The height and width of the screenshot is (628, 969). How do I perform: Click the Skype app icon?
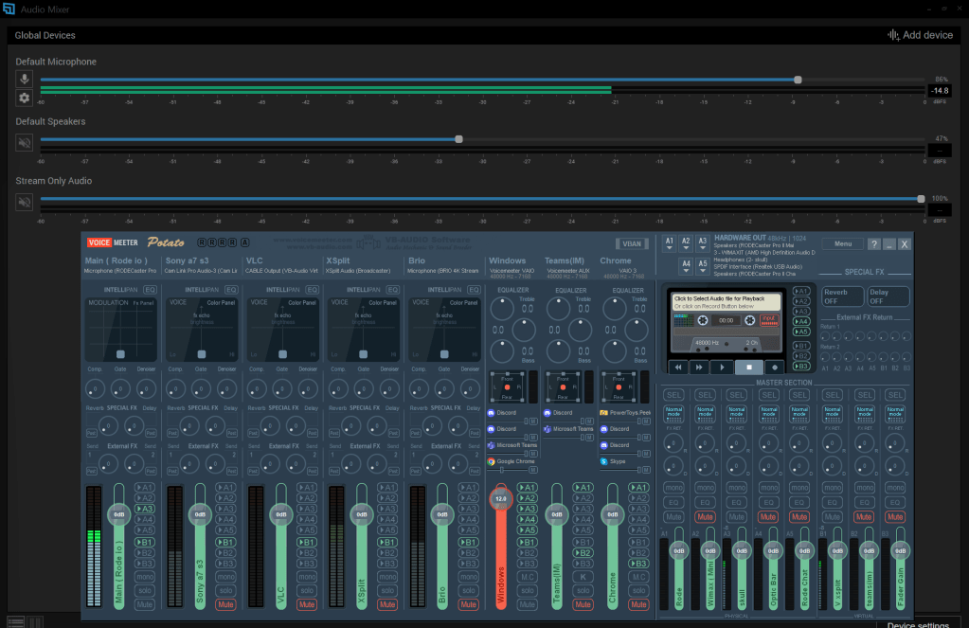pos(603,461)
